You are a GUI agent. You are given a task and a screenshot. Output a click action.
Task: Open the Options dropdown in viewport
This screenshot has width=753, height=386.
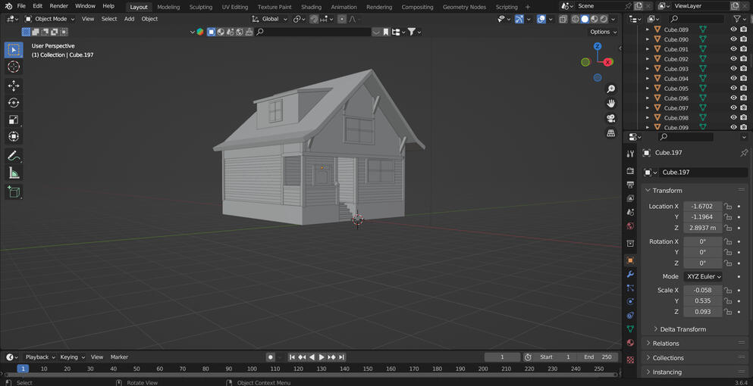coord(603,32)
